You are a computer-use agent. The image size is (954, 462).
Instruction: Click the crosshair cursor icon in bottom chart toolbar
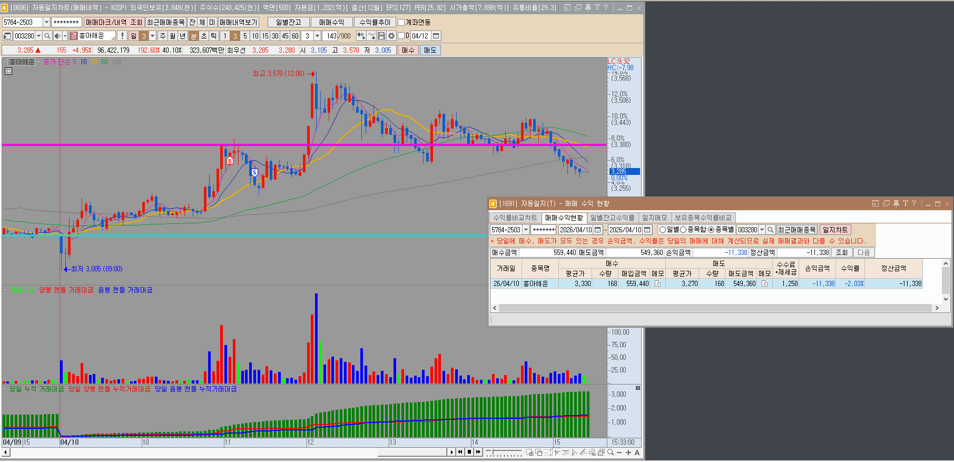(x=557, y=453)
